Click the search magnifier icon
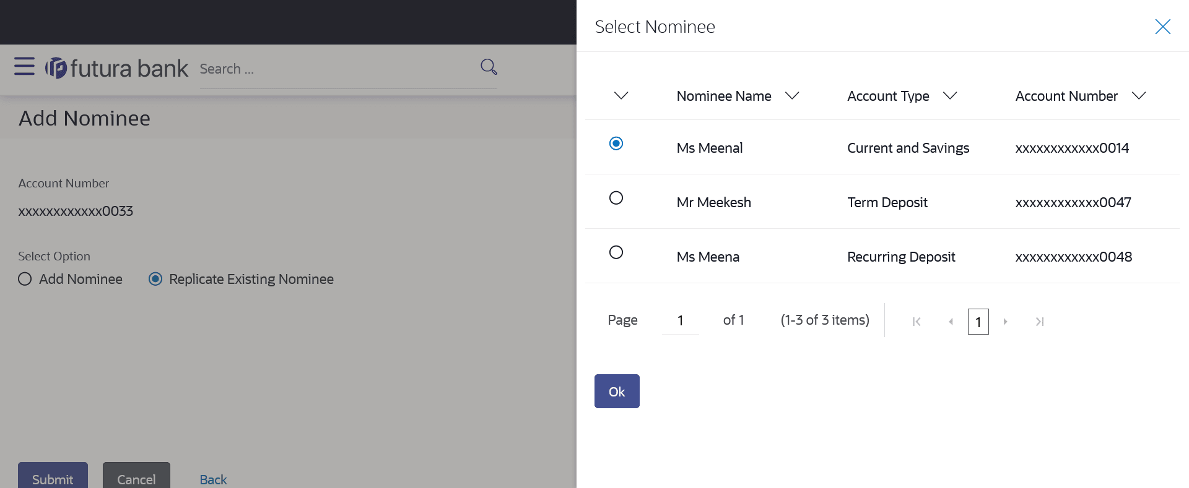This screenshot has height=488, width=1189. [x=489, y=67]
